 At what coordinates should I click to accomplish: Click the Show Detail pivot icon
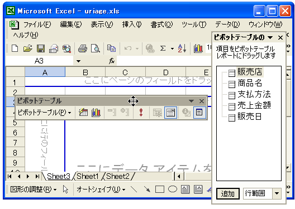(125, 113)
